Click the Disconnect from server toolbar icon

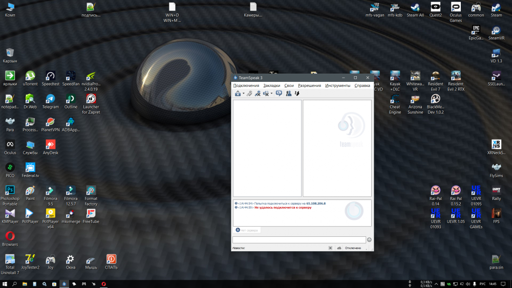[249, 94]
